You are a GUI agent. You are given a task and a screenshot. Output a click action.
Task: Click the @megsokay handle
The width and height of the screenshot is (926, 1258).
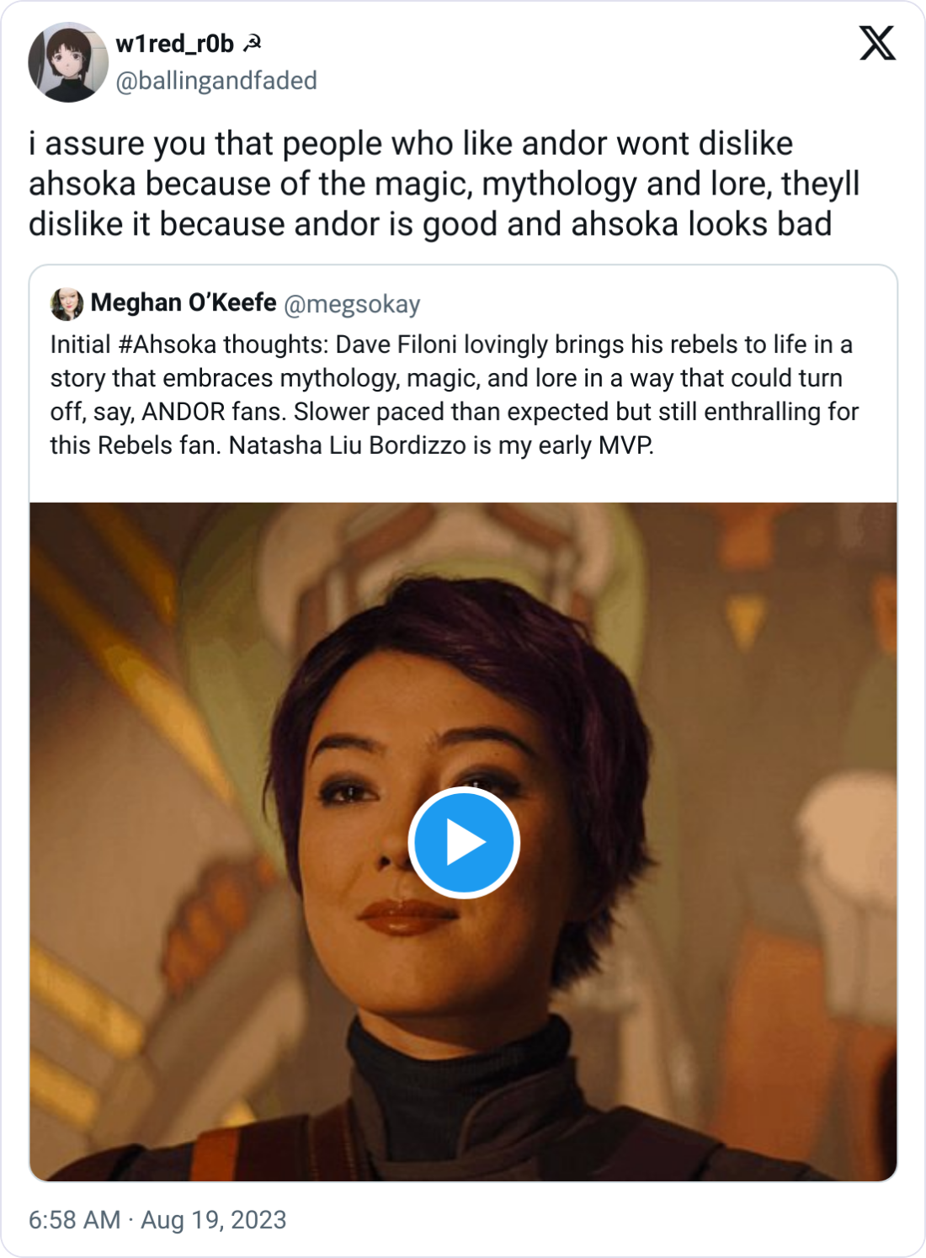352,304
